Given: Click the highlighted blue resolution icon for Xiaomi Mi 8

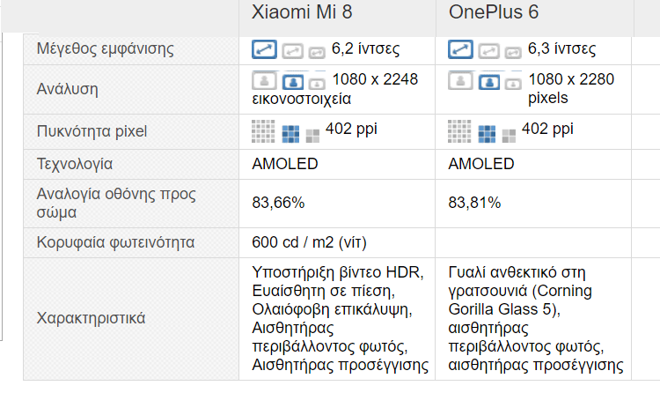Looking at the screenshot, I should [x=293, y=81].
